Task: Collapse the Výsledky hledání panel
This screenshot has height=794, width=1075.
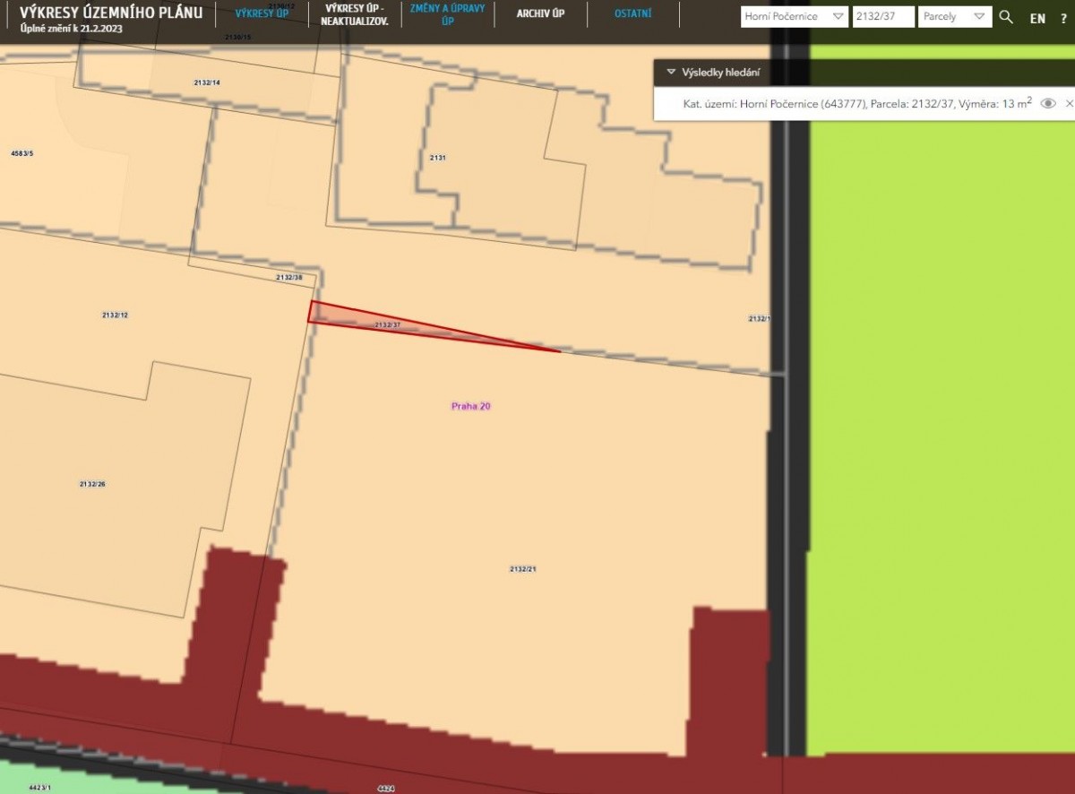Action: [x=671, y=72]
